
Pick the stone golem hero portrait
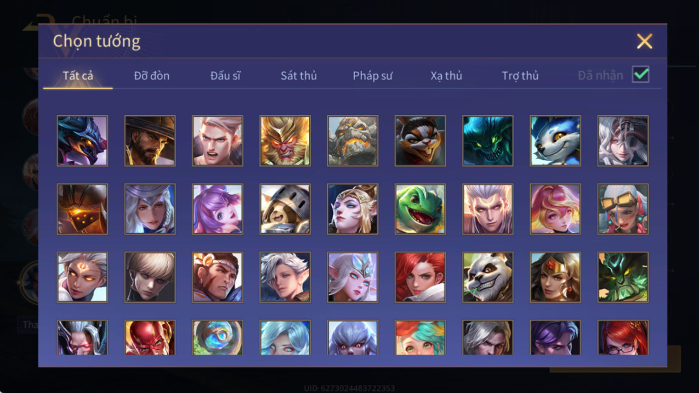352,140
